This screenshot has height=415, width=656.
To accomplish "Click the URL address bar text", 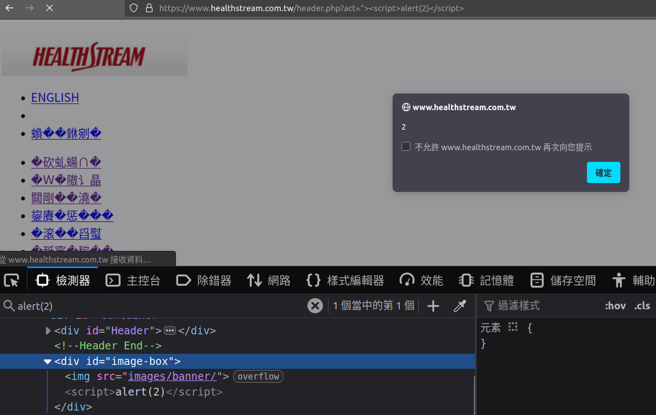I will coord(311,8).
